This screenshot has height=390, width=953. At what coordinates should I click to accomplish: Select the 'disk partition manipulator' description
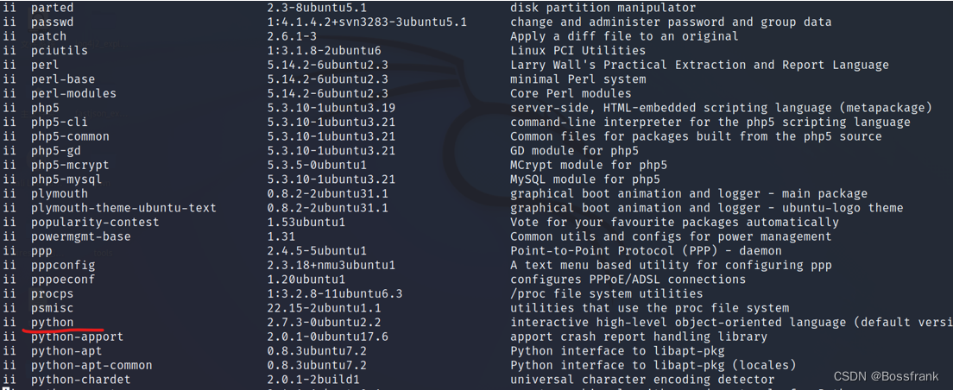(603, 8)
